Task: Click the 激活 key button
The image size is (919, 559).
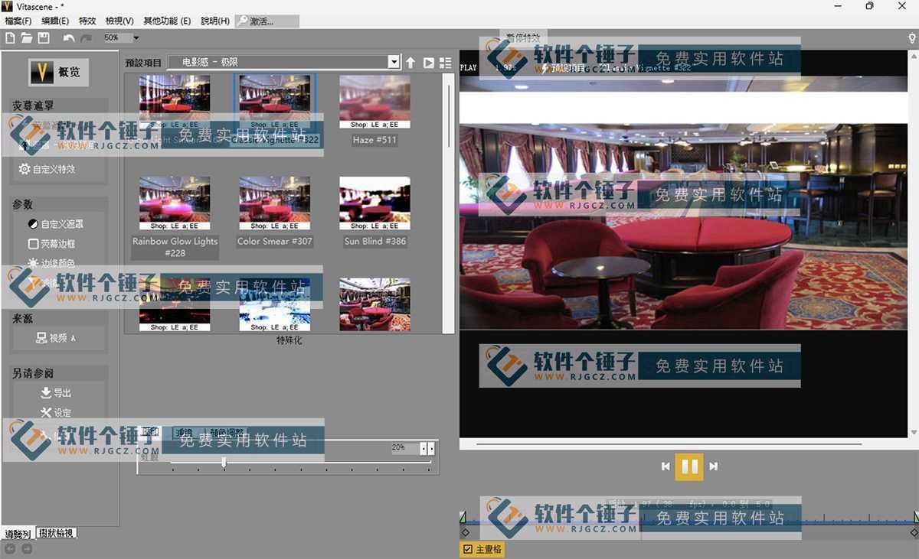Action: pos(267,21)
